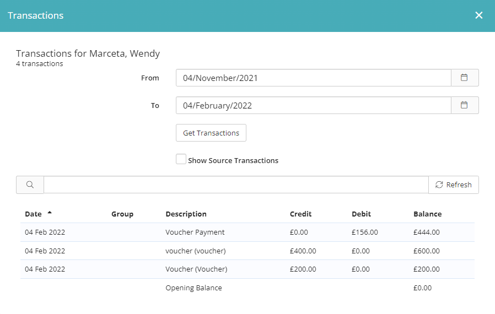Select the Voucher Payment transaction row

[x=195, y=232]
